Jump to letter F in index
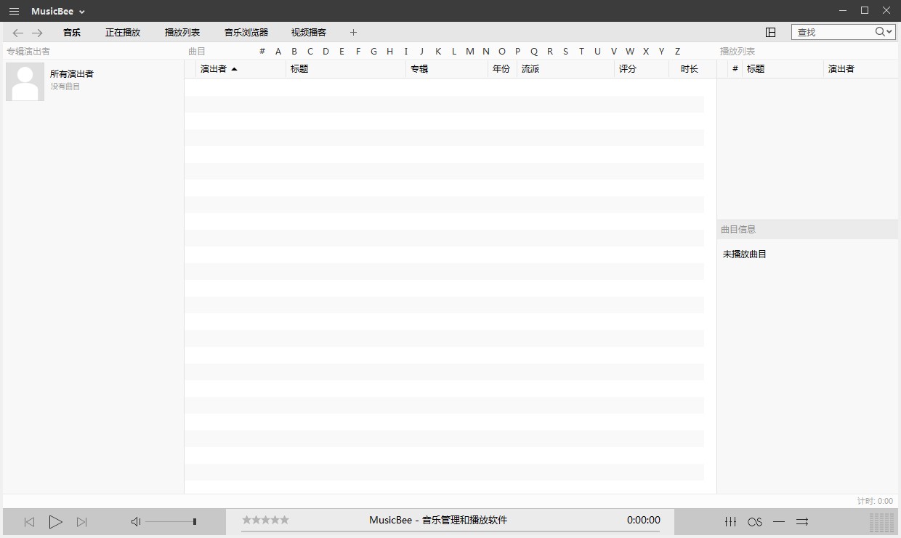The image size is (901, 538). [358, 52]
